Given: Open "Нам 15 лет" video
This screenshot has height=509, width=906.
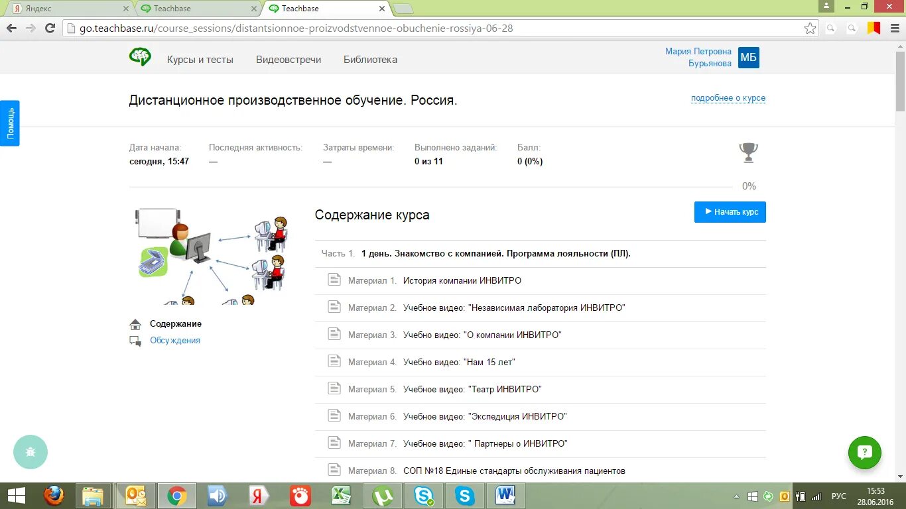Looking at the screenshot, I should 459,362.
